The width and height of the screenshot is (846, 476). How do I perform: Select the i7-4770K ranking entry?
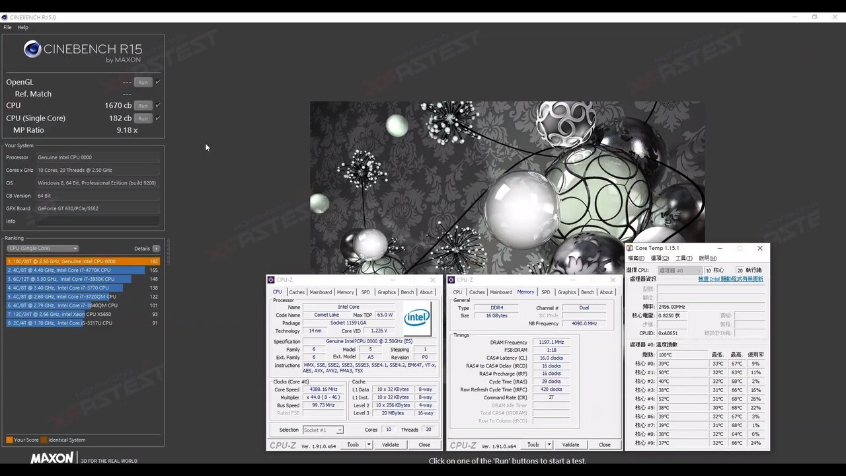(83, 270)
